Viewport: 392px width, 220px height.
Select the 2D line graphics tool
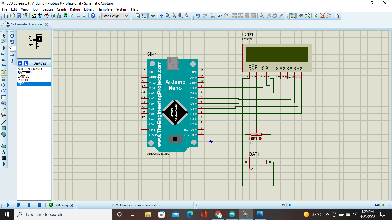pos(4,122)
